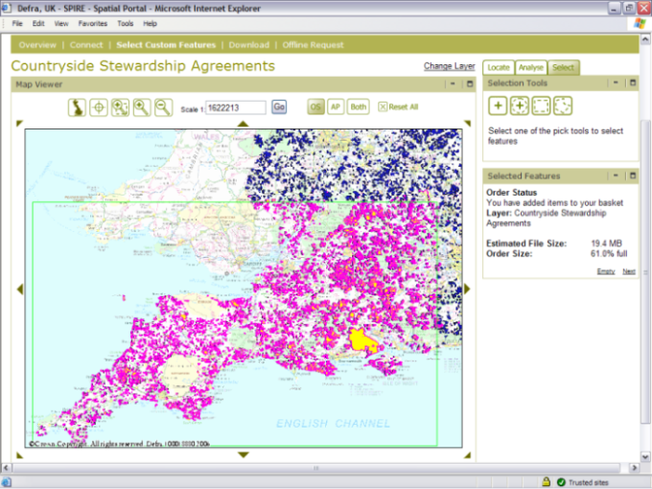Click the Go button beside scale
Viewport: 652px width, 489px height.
(x=279, y=106)
